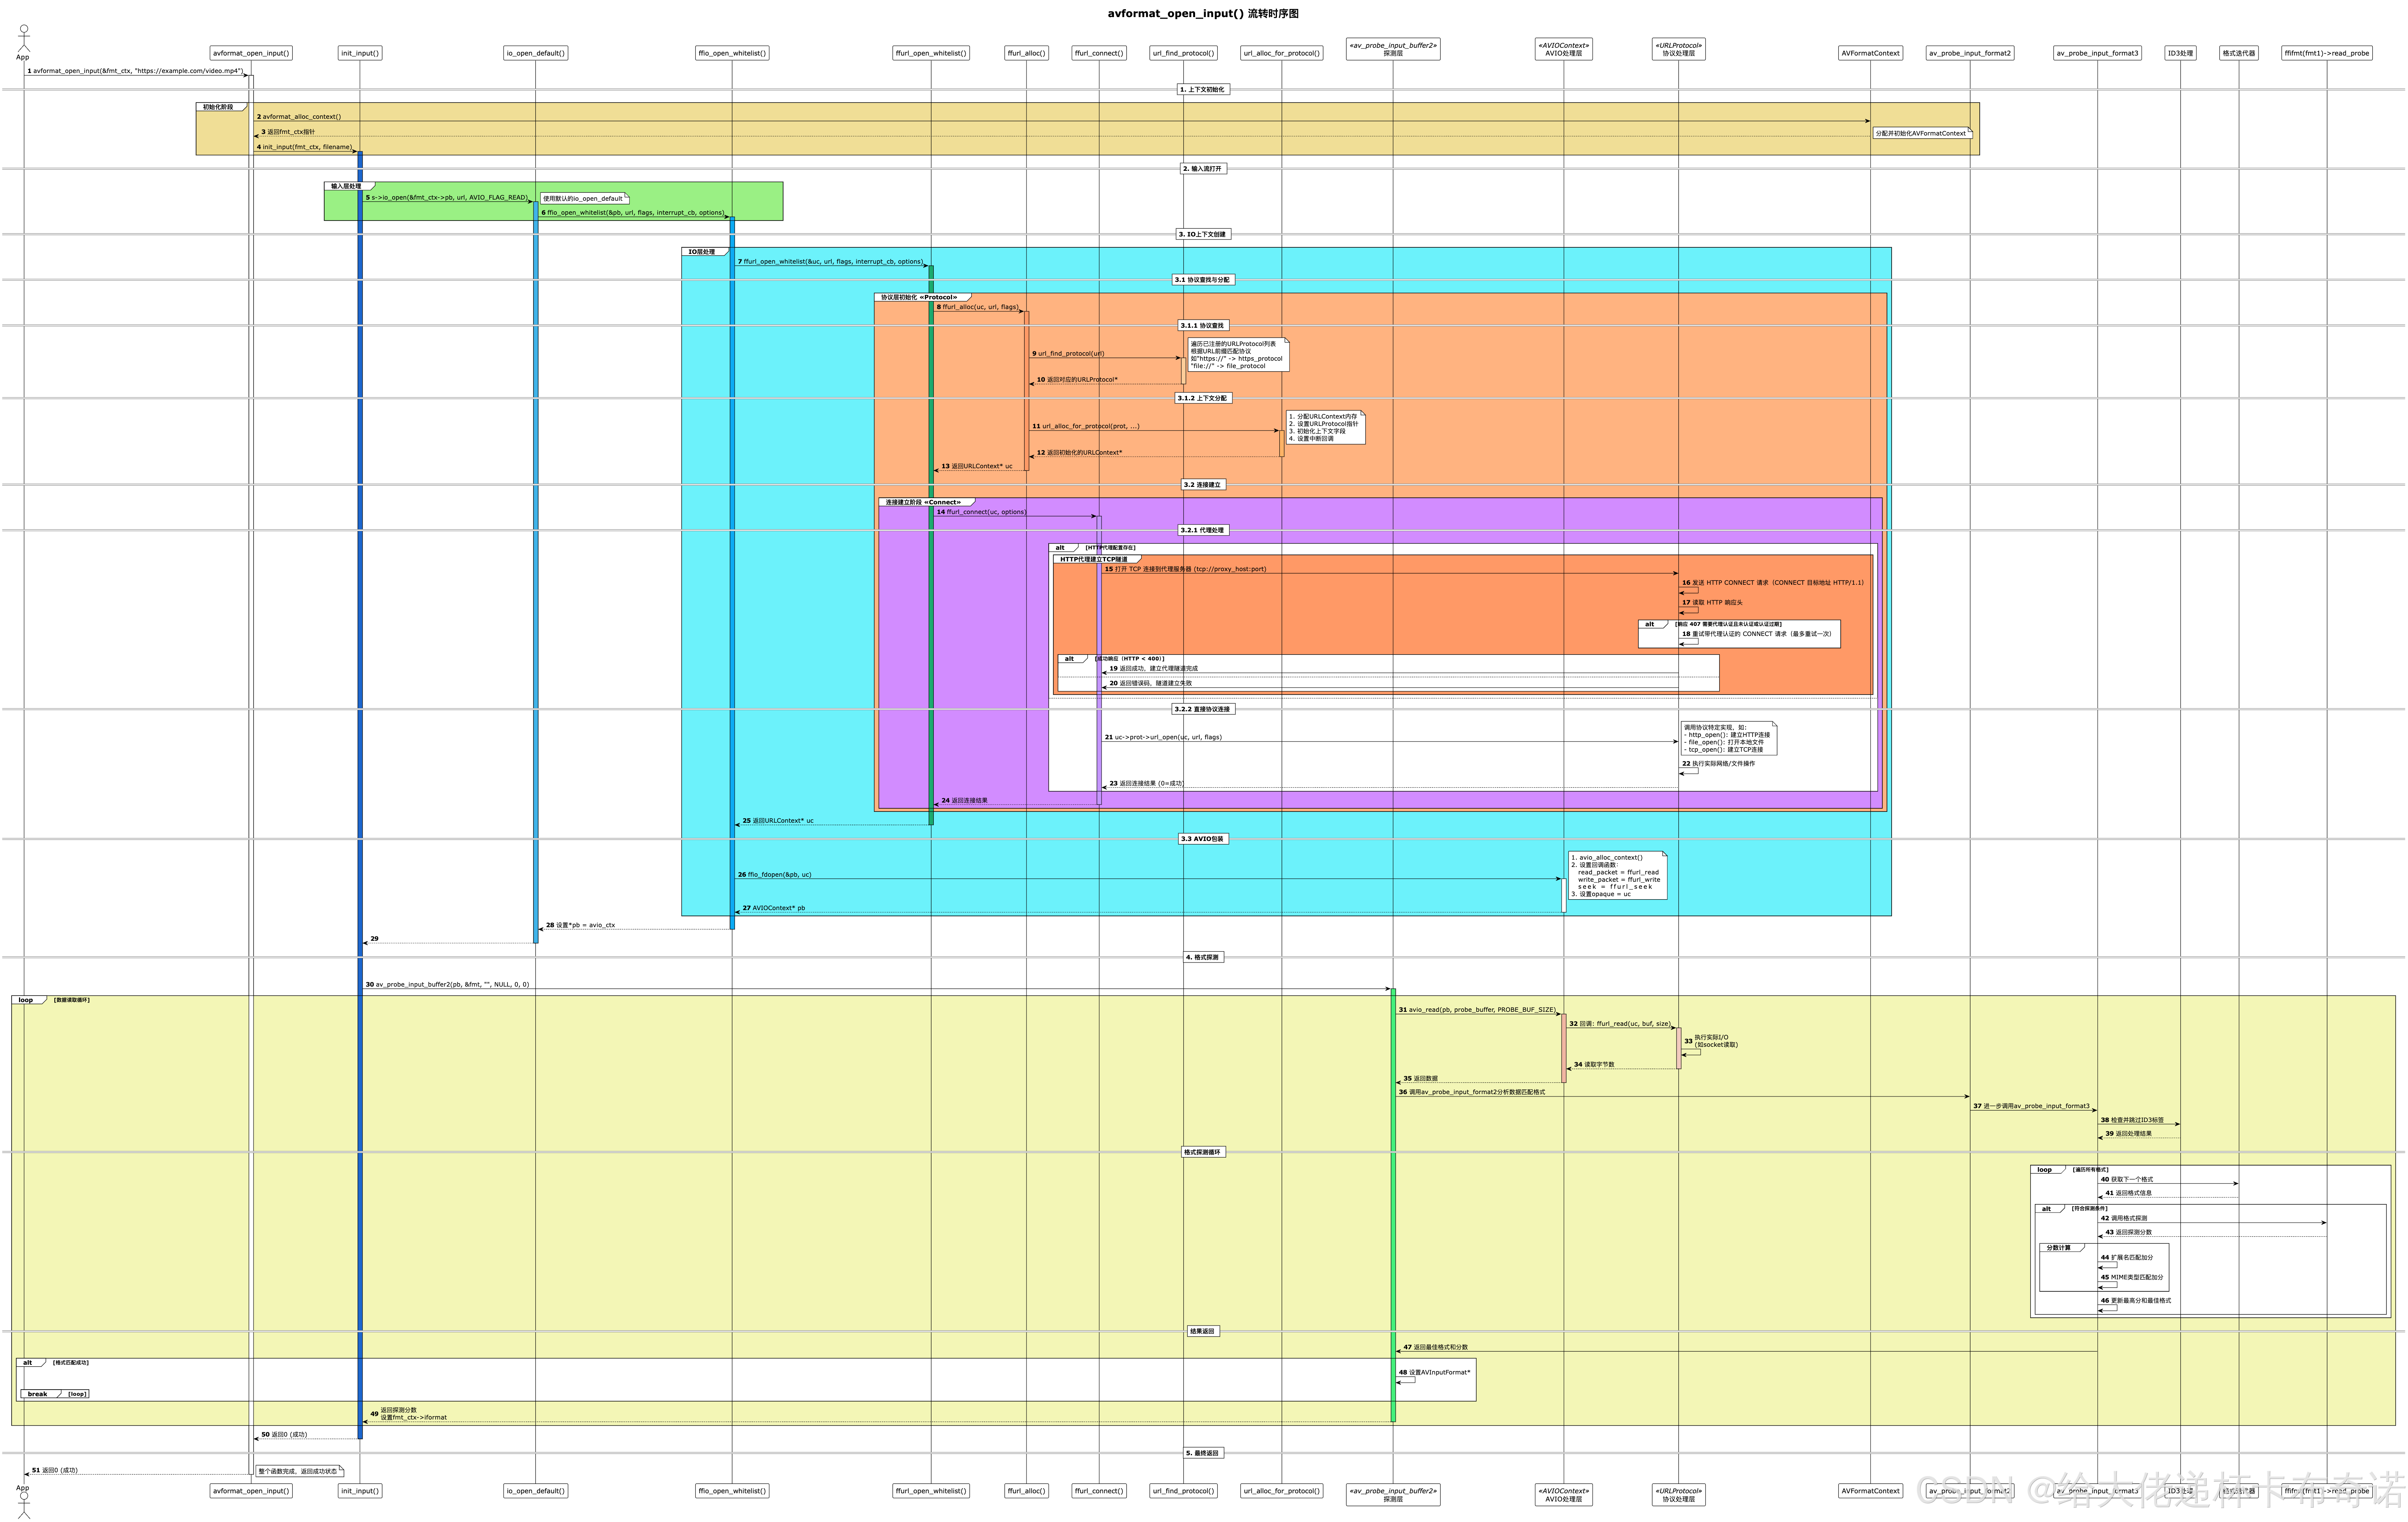The width and height of the screenshot is (2408, 1522).
Task: Click the App actor stick figure at top
Action: point(24,39)
